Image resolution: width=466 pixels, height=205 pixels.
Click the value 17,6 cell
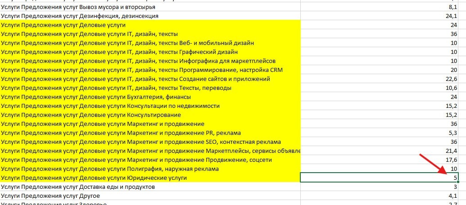(x=380, y=160)
